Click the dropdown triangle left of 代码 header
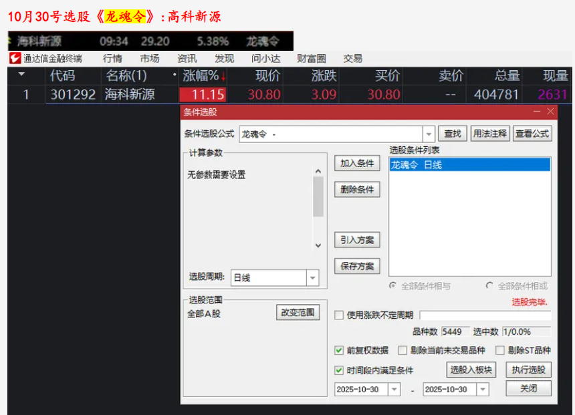The image size is (575, 415). click(21, 75)
